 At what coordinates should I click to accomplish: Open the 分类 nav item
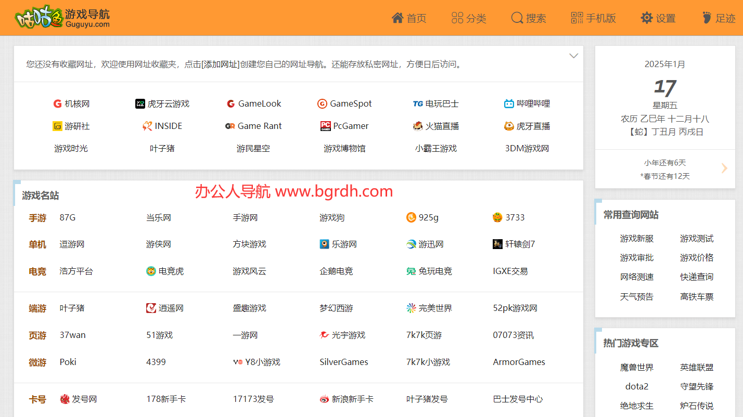469,18
